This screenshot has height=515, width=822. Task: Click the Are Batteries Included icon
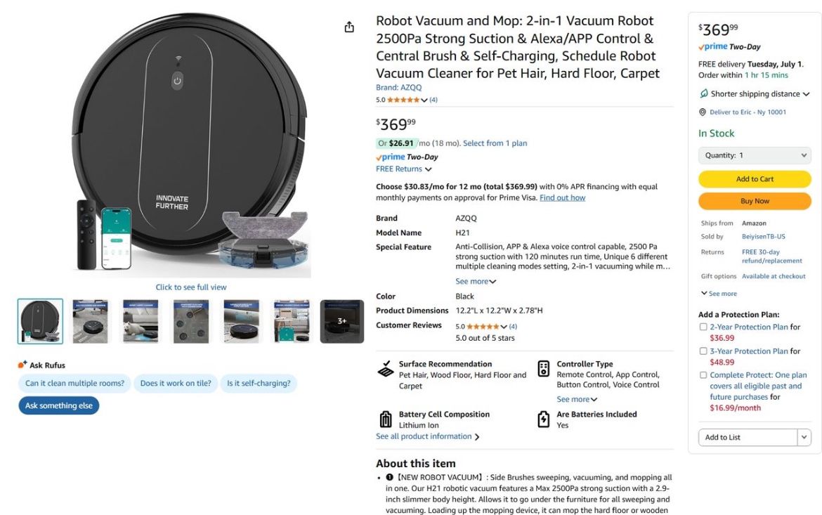click(542, 418)
